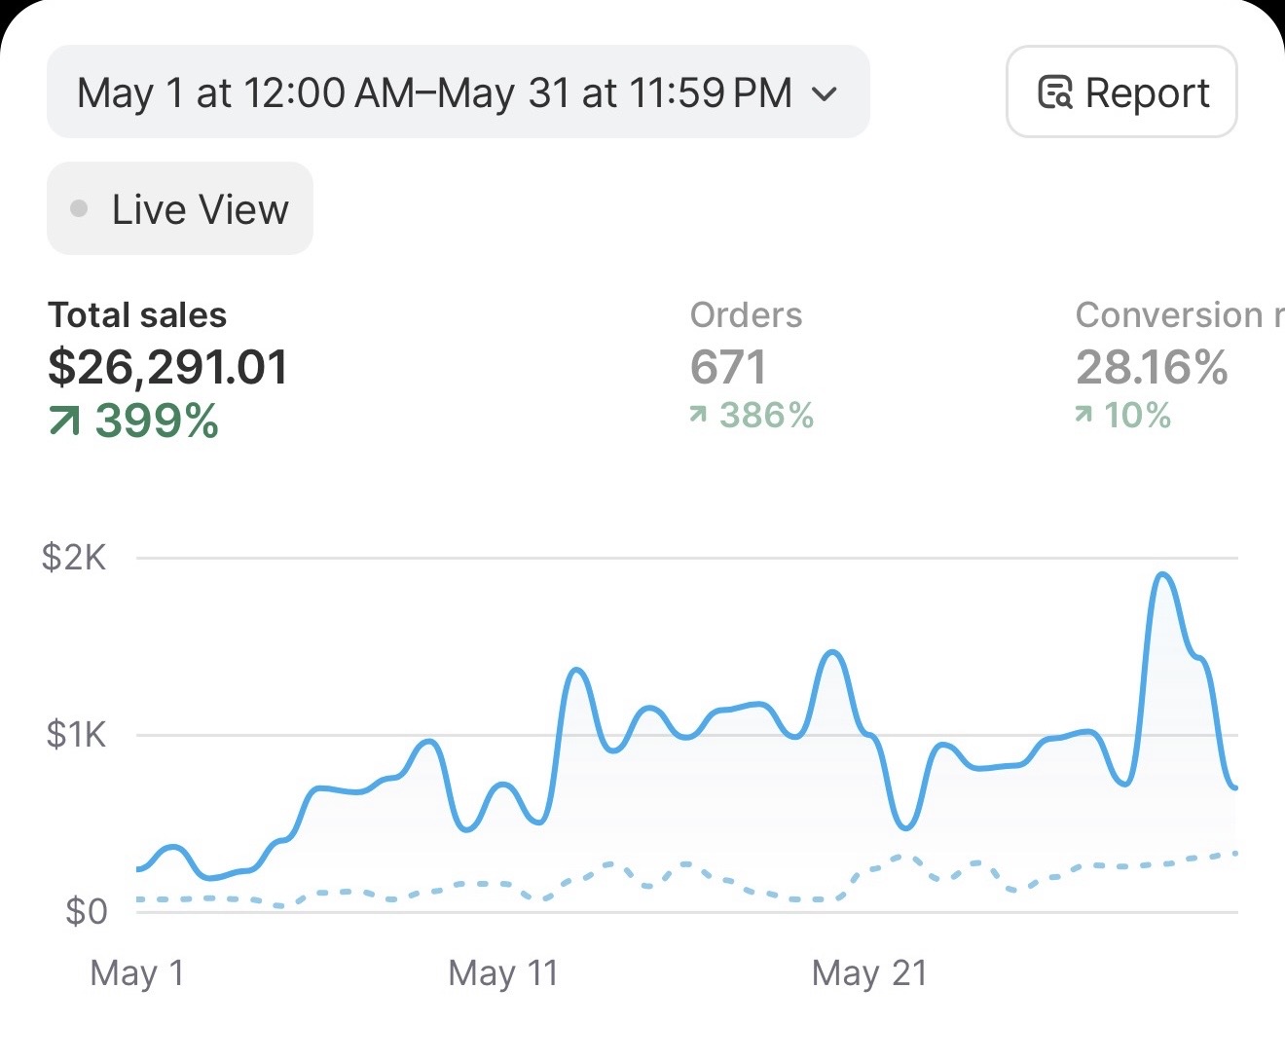Click the May 1 axis label

[137, 972]
